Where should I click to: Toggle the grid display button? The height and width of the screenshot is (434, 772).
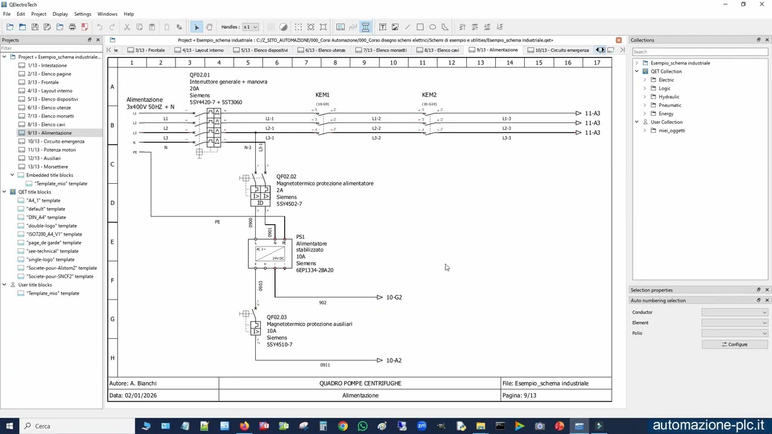click(x=271, y=27)
